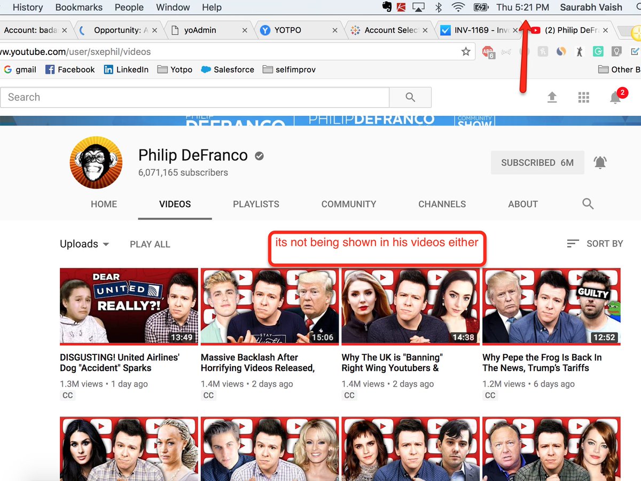Click the YouTube Search input field
Viewport: 641px width, 481px height.
click(x=194, y=97)
